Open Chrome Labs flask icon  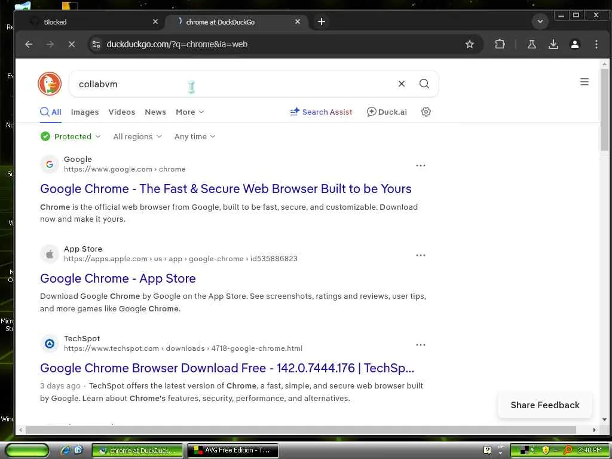(531, 44)
